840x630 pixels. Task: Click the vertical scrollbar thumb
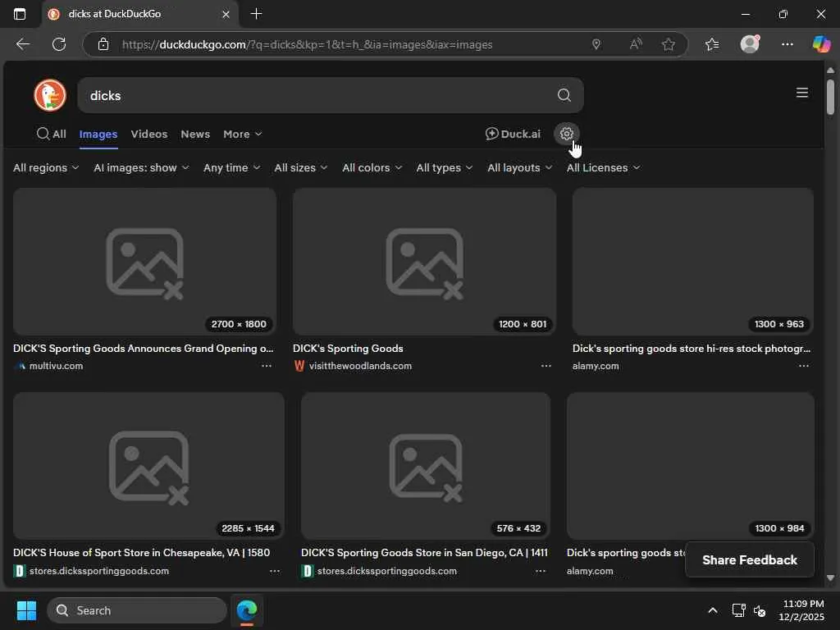pos(830,97)
